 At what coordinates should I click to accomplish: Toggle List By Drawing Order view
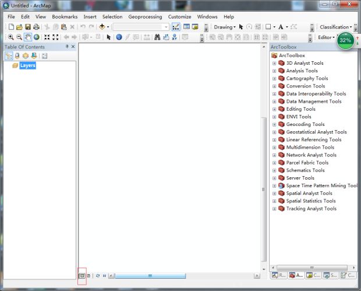pos(9,56)
